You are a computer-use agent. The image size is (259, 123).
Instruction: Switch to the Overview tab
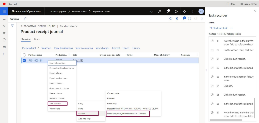26,39
